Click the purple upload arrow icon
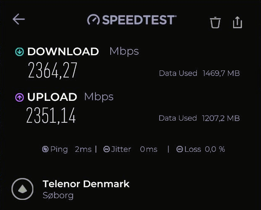This screenshot has width=261, height=210. [x=19, y=97]
